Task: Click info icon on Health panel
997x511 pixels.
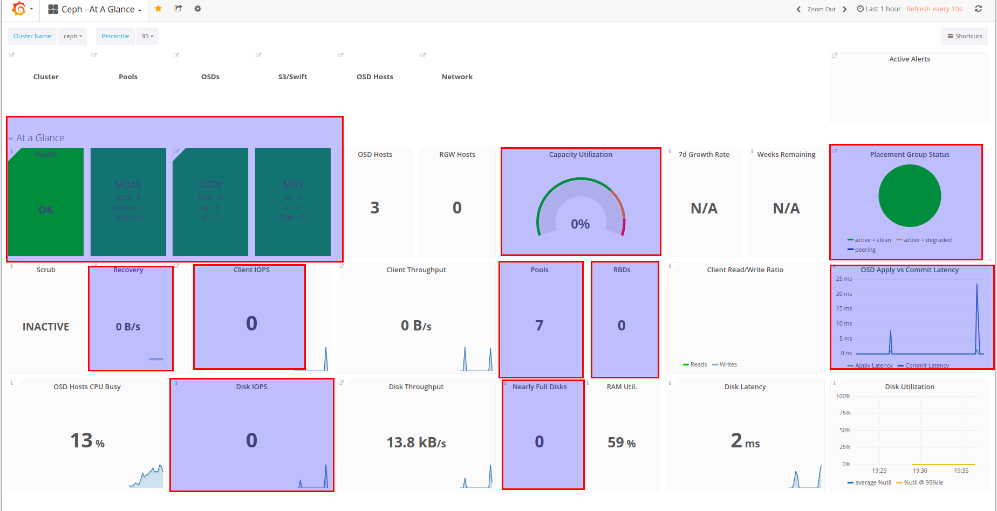Action: pos(11,151)
